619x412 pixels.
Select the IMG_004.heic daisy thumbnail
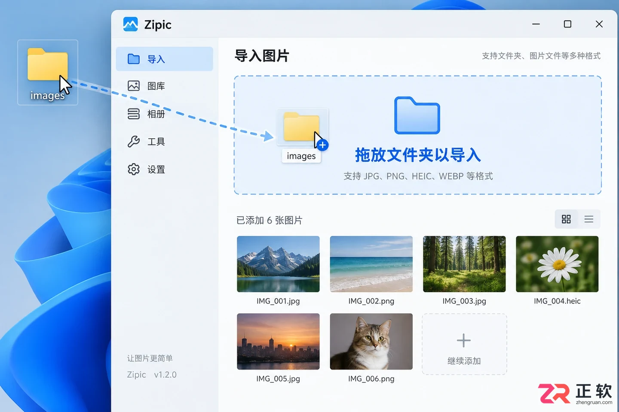[557, 264]
